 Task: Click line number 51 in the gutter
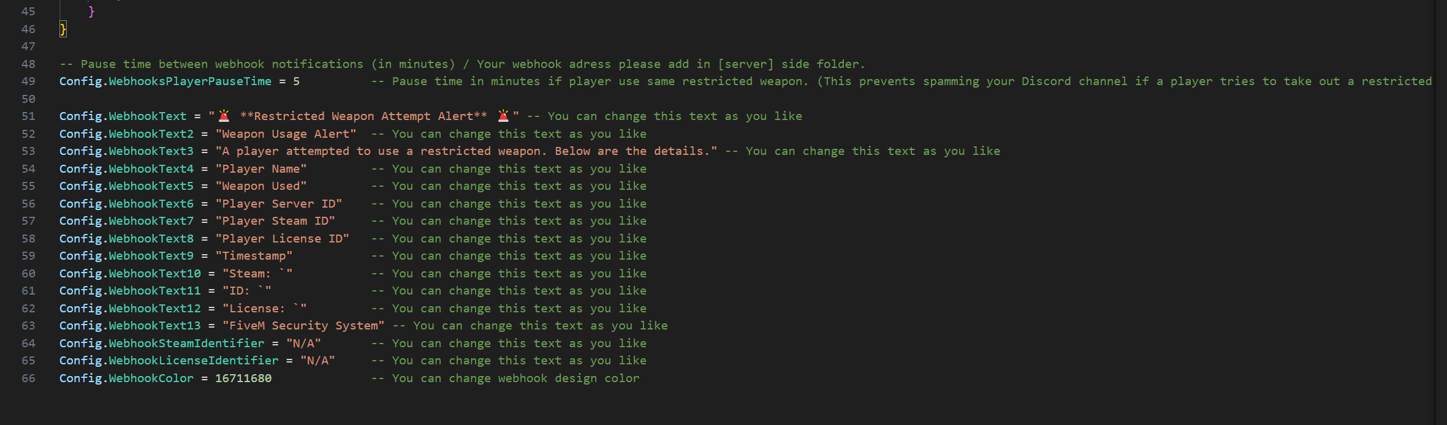[x=28, y=116]
